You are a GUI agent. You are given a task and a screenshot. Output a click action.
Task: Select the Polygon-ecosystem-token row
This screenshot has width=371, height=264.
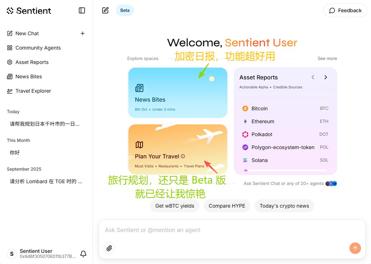click(286, 147)
